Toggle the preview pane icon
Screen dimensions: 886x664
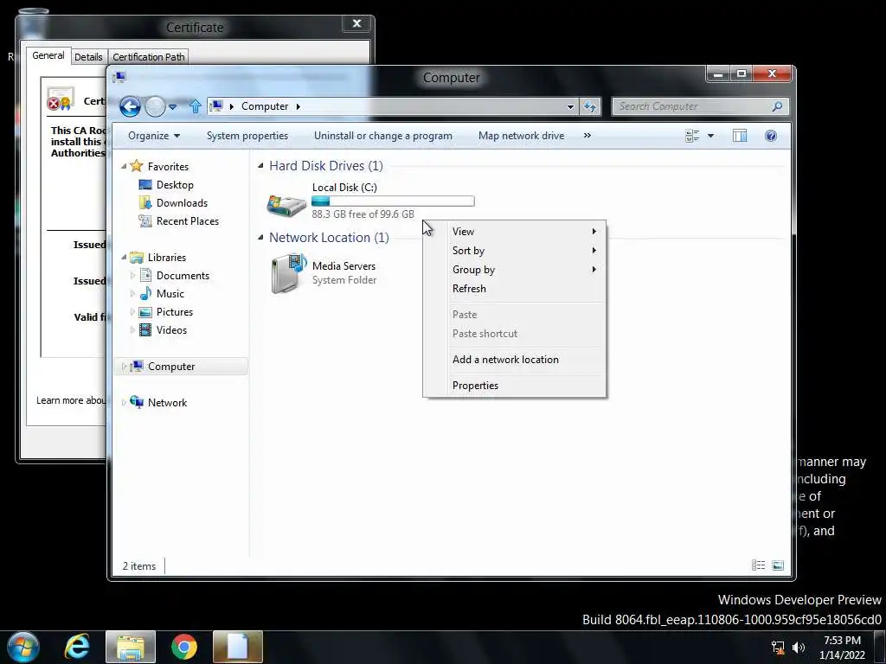(x=740, y=136)
